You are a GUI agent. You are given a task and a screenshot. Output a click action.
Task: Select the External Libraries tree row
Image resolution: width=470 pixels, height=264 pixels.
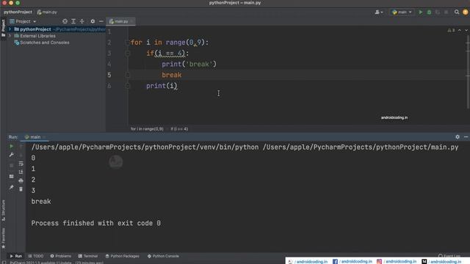(x=37, y=36)
